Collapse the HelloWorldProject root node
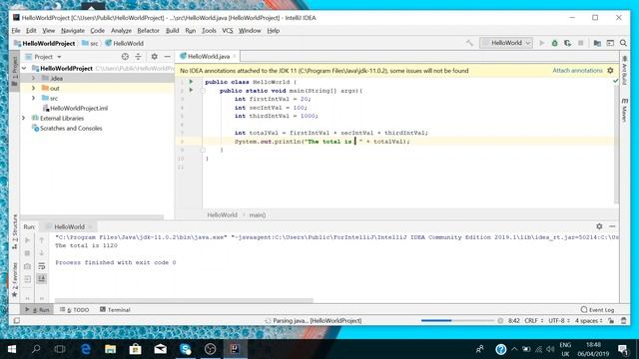The image size is (639, 359). 24,68
